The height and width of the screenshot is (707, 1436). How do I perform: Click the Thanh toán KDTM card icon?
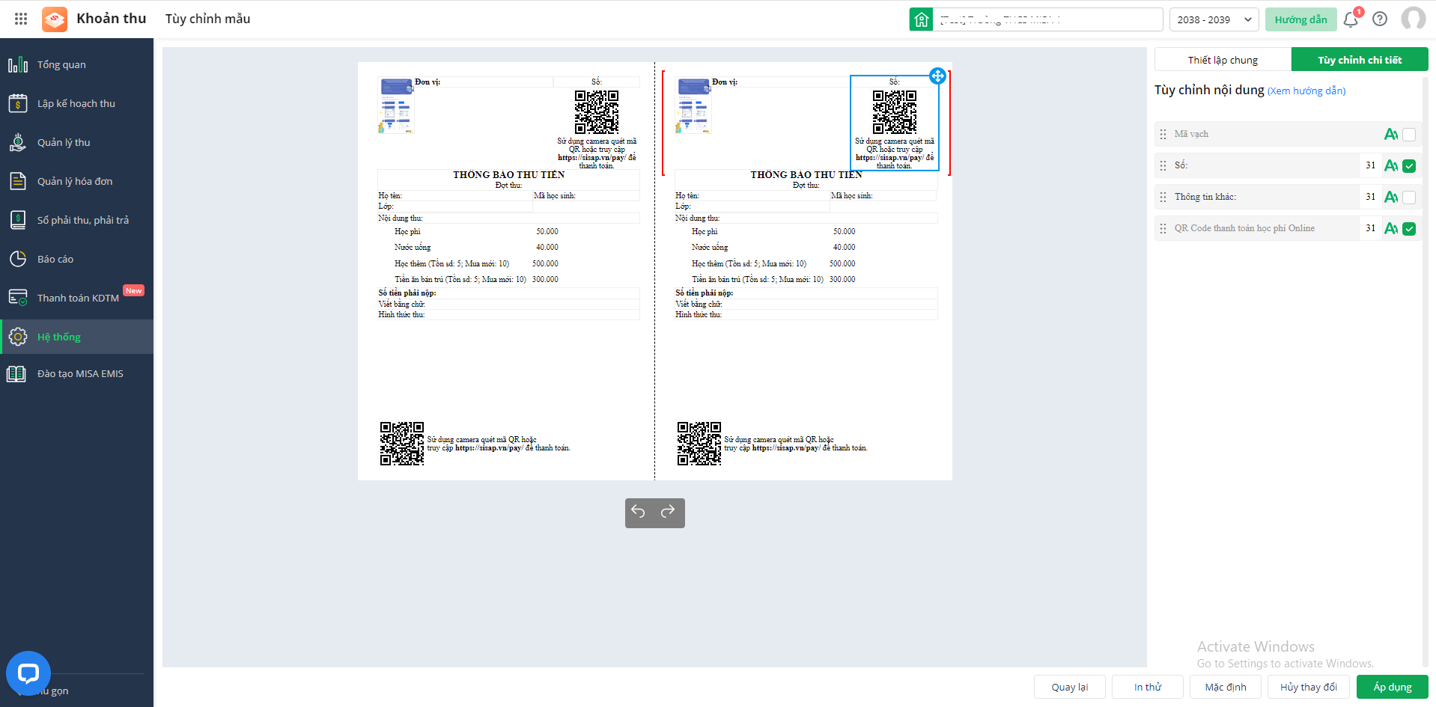18,298
